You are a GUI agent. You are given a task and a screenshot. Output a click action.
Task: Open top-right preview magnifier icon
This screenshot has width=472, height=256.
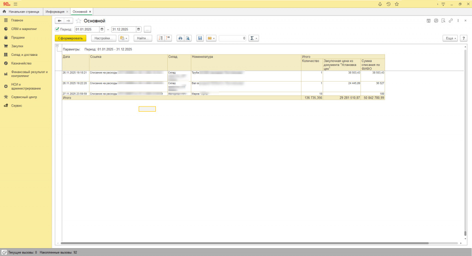coord(443,21)
